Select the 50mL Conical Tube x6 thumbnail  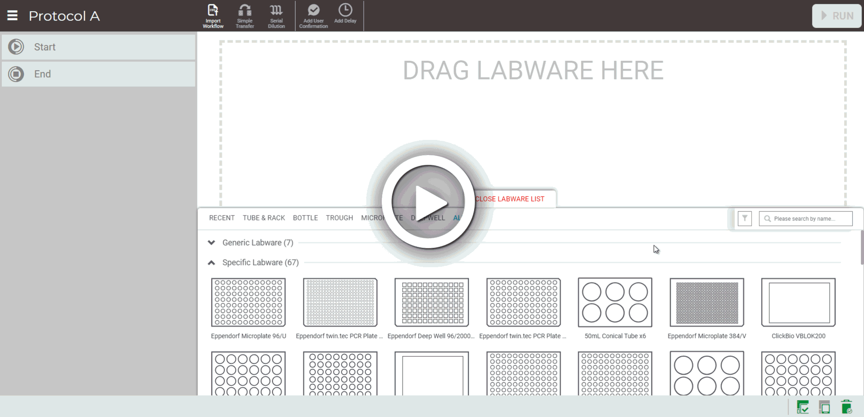point(615,303)
